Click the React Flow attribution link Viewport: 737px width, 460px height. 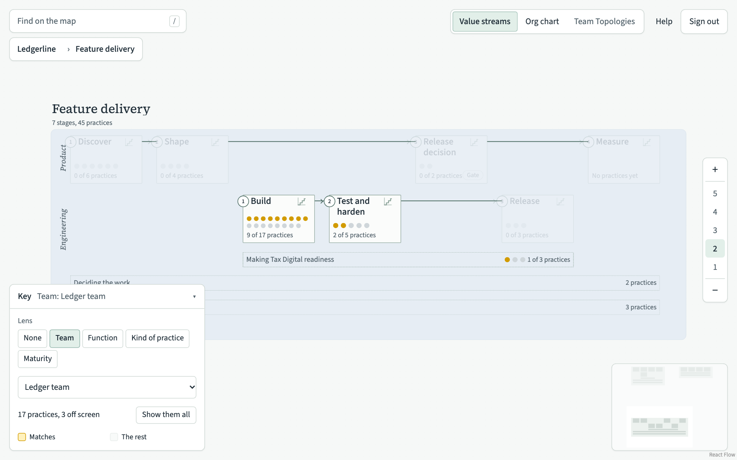click(722, 455)
